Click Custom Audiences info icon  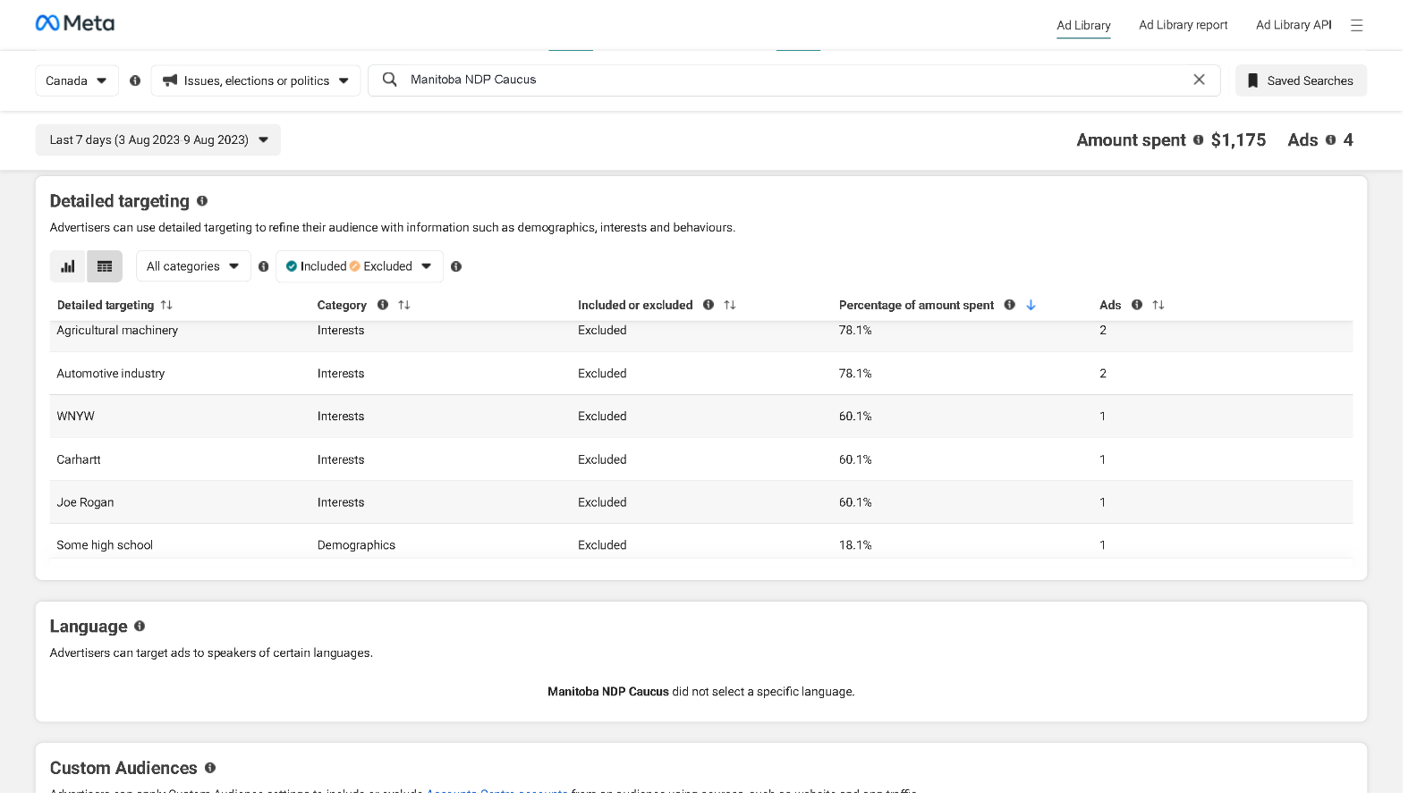(210, 768)
